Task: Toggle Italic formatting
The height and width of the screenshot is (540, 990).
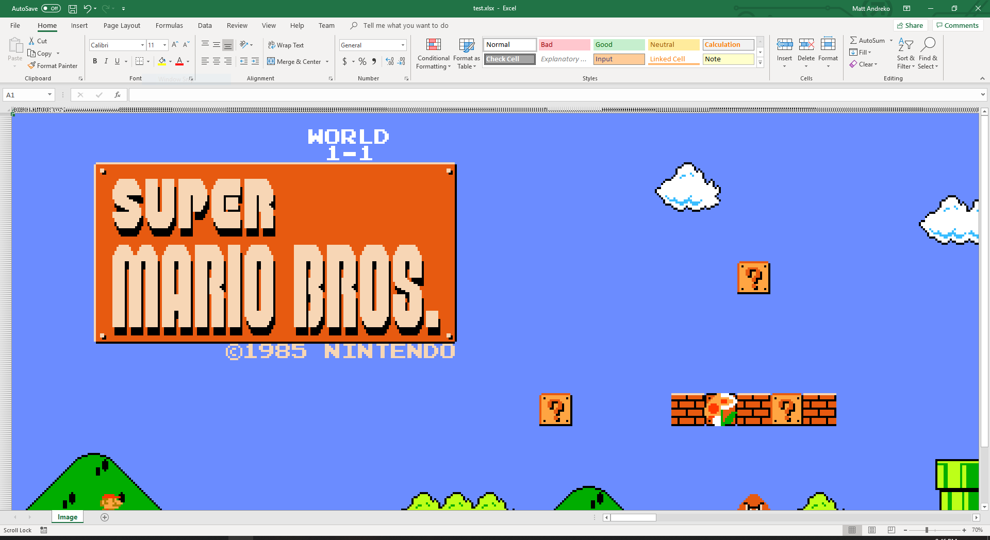Action: [x=106, y=61]
